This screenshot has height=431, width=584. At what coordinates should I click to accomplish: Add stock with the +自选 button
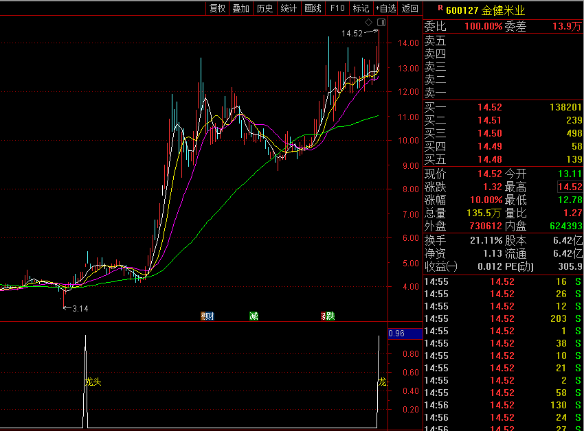pyautogui.click(x=385, y=8)
